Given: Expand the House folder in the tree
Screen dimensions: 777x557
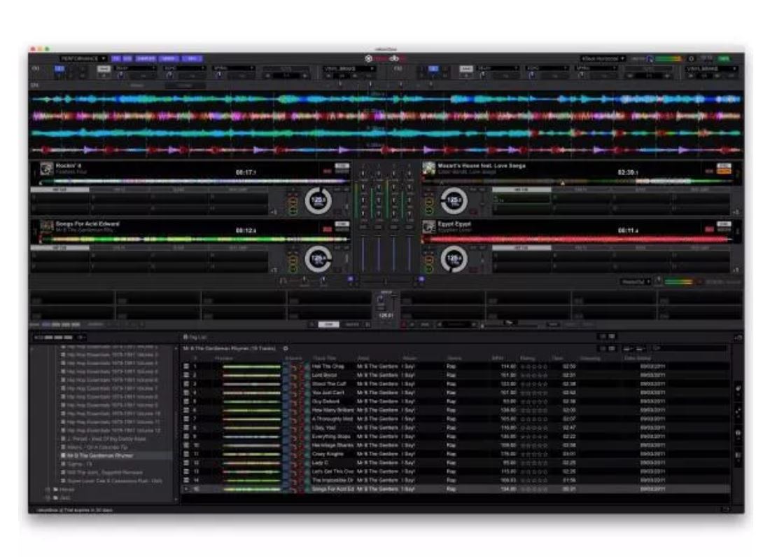Looking at the screenshot, I should (48, 490).
